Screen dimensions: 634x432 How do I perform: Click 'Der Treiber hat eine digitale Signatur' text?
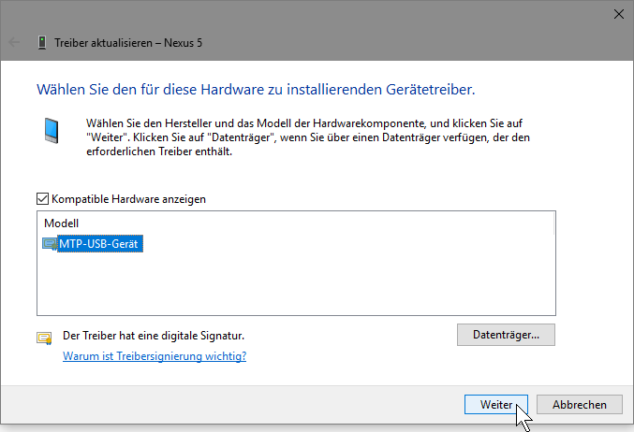(x=158, y=335)
